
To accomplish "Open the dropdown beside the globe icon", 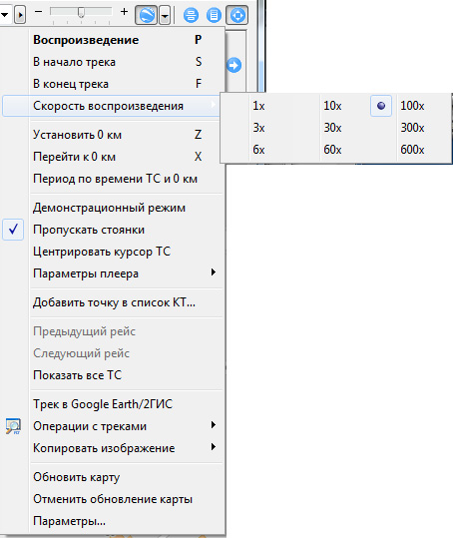I will (x=165, y=15).
